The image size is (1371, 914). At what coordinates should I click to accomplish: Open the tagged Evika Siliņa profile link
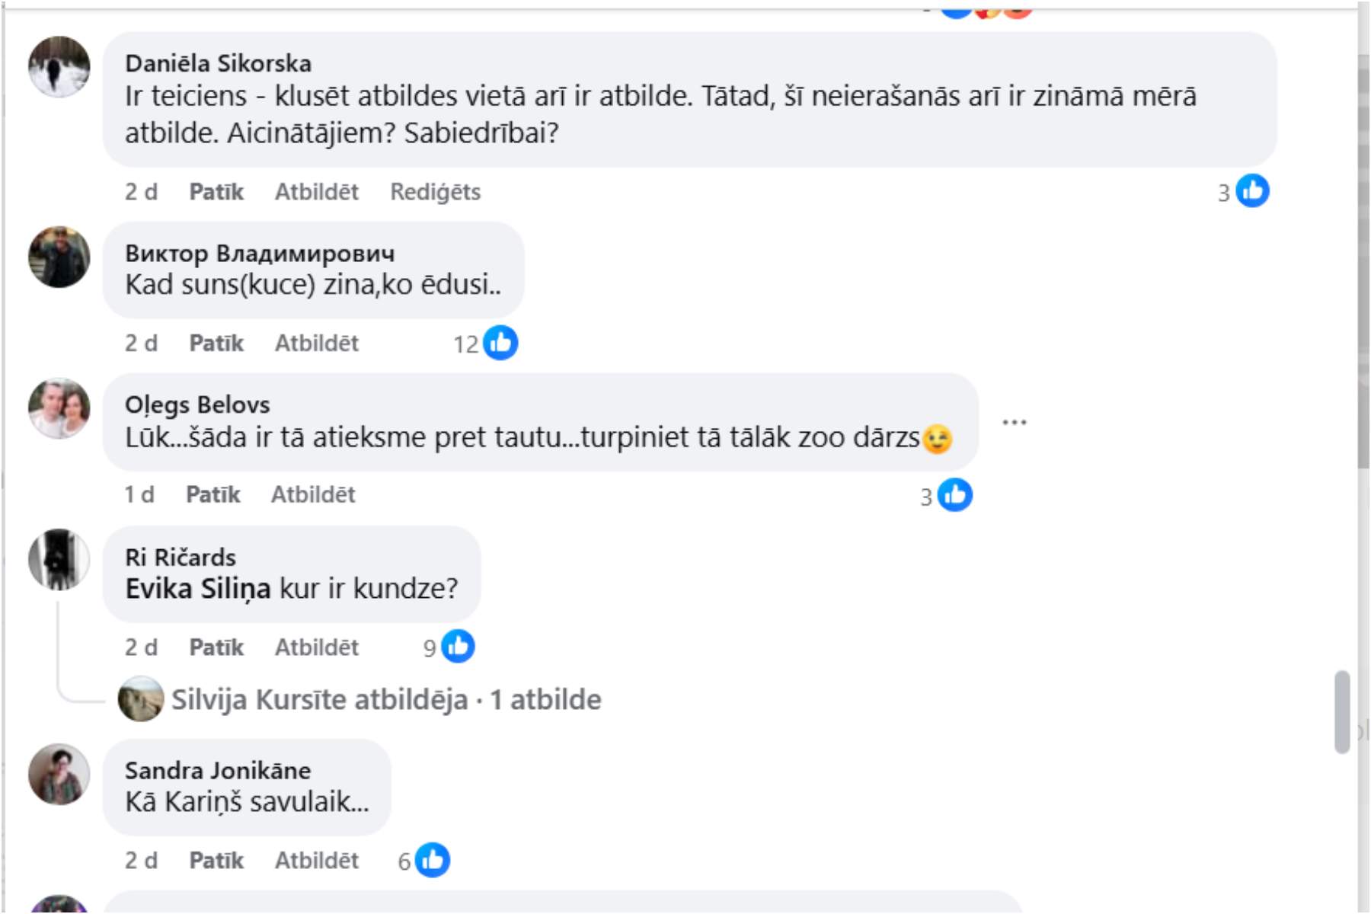click(x=198, y=589)
